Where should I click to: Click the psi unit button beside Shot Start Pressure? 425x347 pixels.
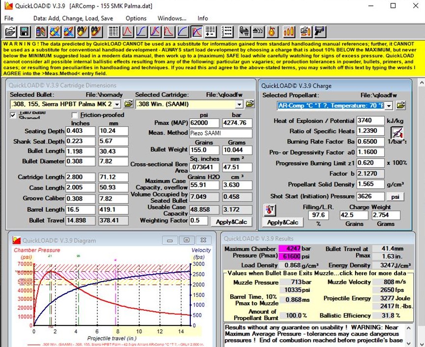pyautogui.click(x=395, y=197)
